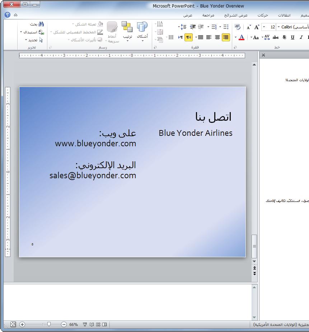Open Calibri font name dropdown
Screen dimensions: 309x332
click(279, 27)
